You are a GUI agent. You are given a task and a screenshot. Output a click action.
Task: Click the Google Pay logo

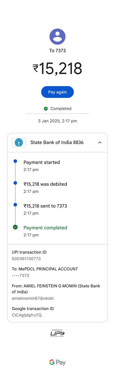pyautogui.click(x=57, y=362)
